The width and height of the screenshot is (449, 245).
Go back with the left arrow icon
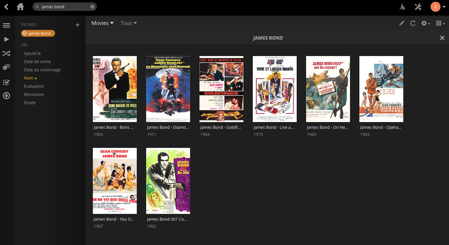coord(6,6)
